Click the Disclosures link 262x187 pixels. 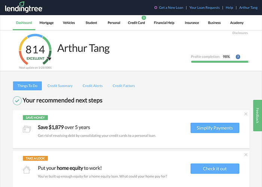[240, 33]
